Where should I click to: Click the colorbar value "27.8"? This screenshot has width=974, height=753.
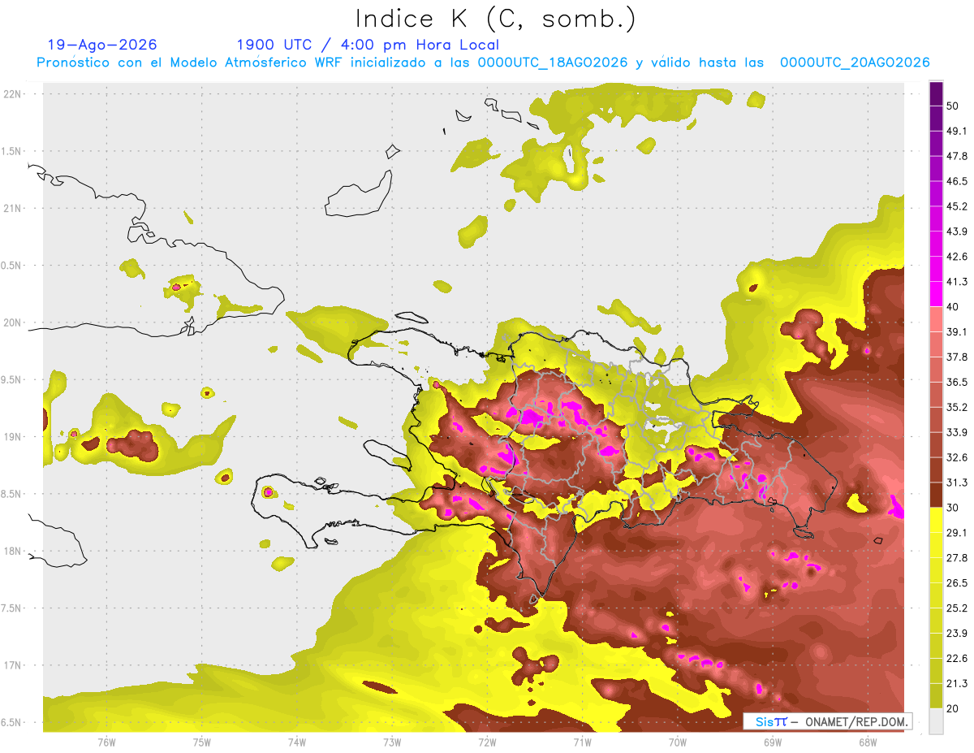tap(957, 558)
